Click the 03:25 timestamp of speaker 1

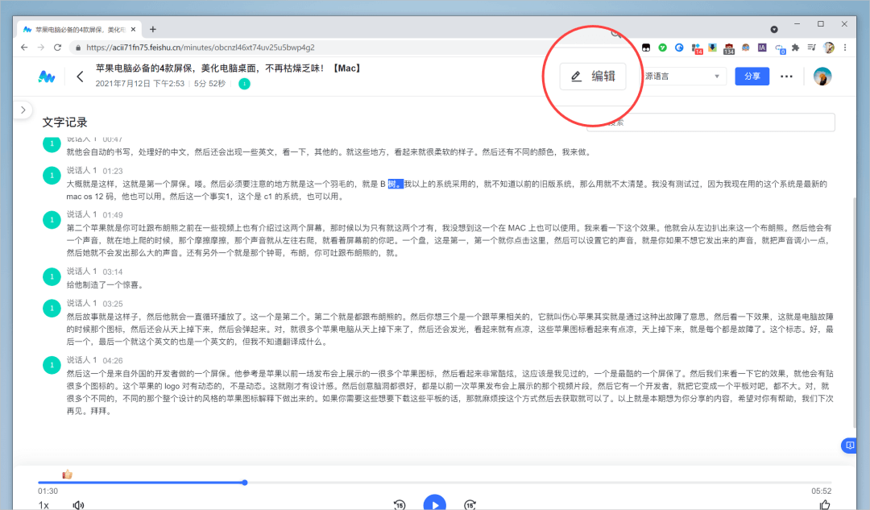coord(113,304)
